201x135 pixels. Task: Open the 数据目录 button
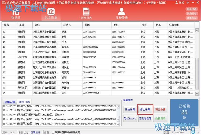[160, 118]
